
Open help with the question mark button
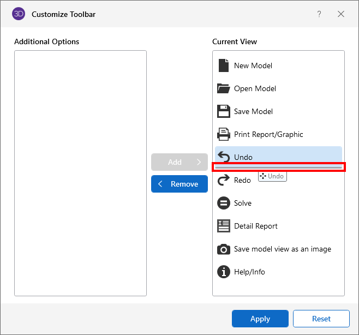point(319,14)
